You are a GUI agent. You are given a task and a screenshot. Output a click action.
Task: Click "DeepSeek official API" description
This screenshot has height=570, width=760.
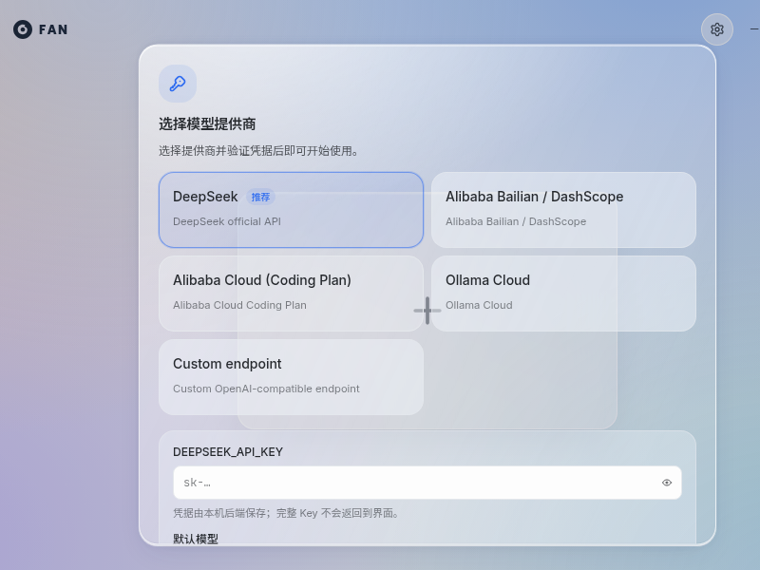tap(227, 221)
